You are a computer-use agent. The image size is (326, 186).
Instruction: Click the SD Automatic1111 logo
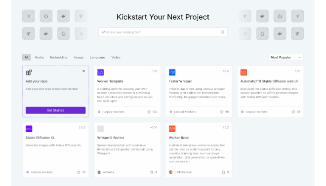click(244, 72)
